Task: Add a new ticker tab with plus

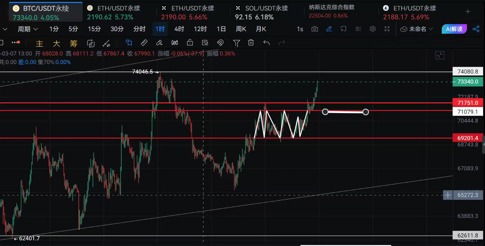Action: pos(468,12)
